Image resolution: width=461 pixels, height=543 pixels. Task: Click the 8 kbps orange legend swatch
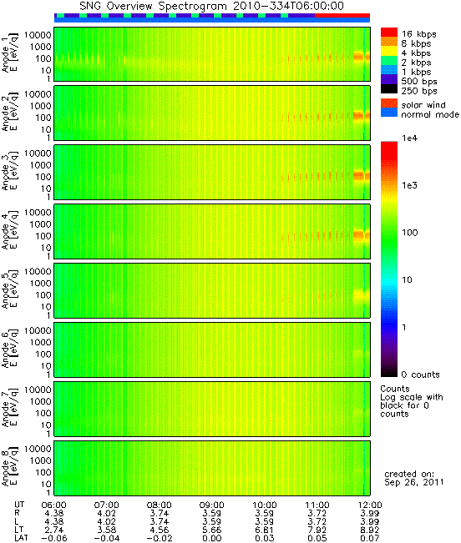(389, 41)
